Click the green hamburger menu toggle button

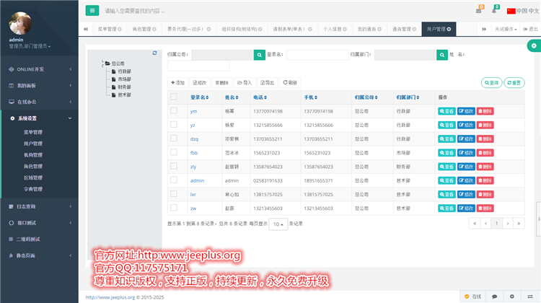click(x=92, y=10)
